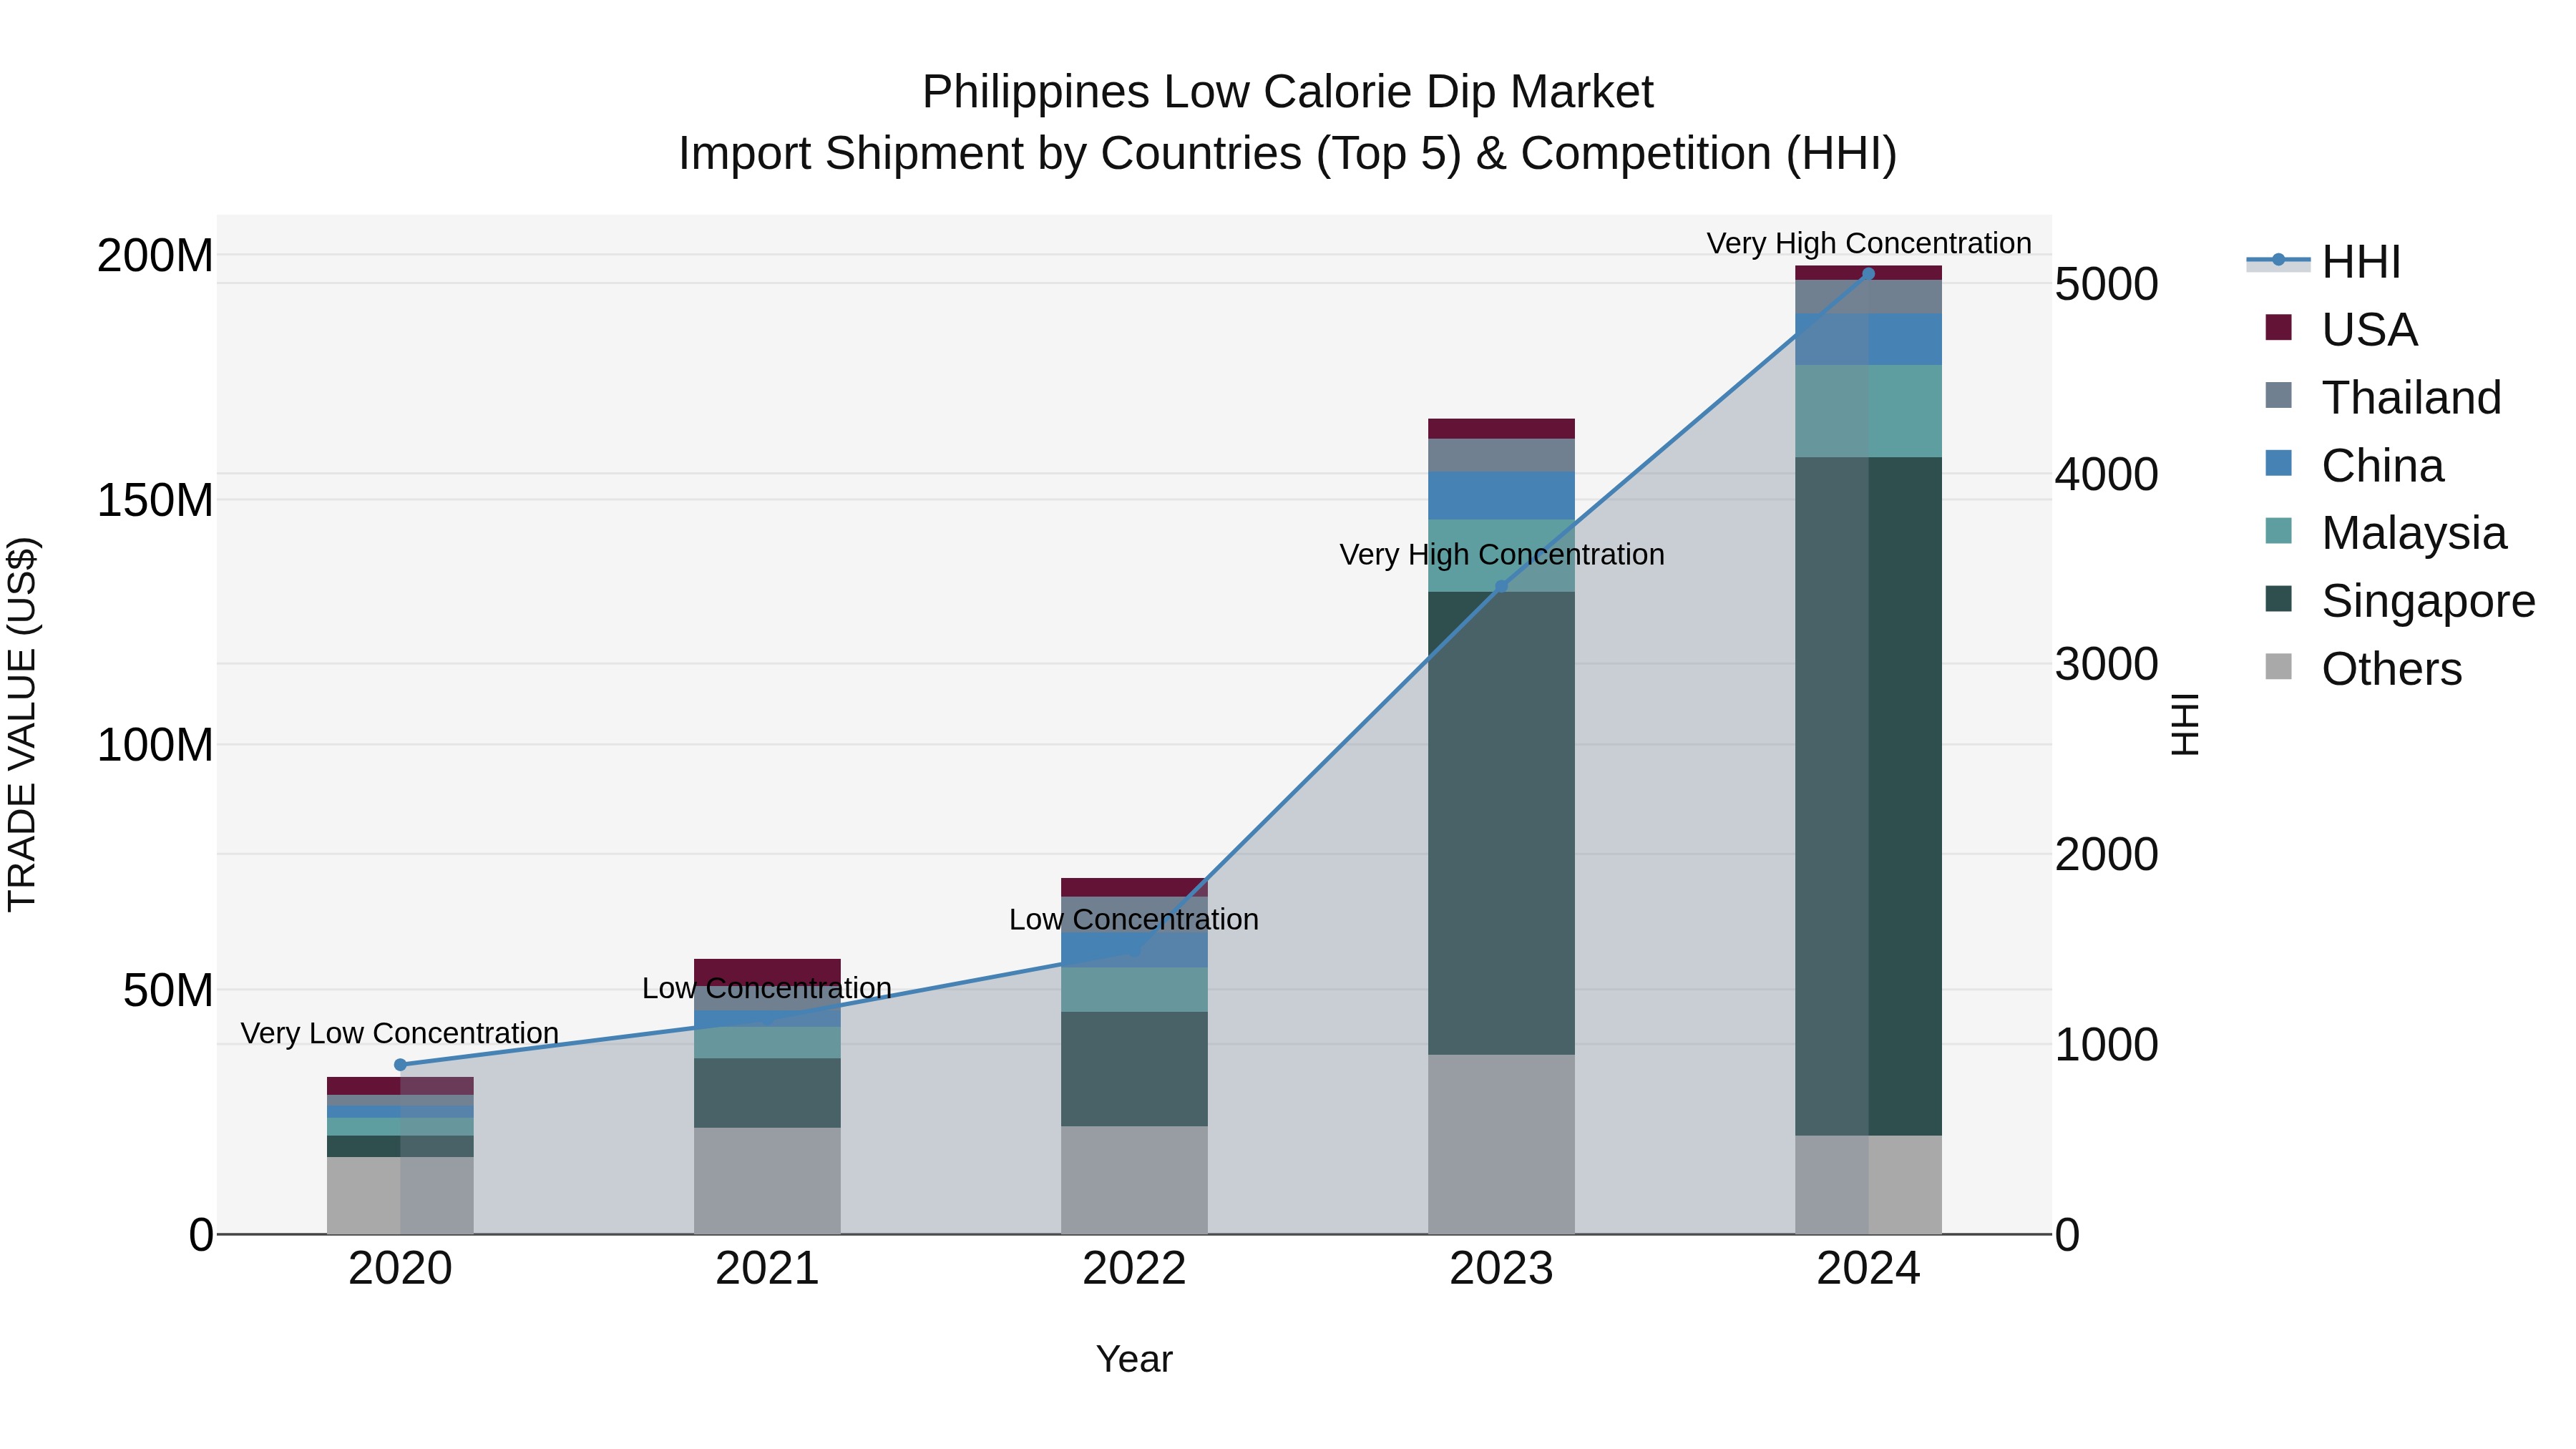This screenshot has width=2576, height=1449.
Task: Click the USA segment atop the 2022 bar
Action: (1134, 887)
